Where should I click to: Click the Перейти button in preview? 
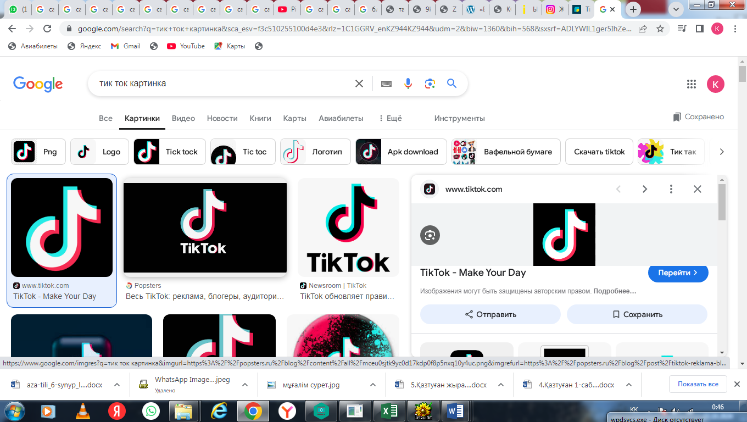coord(678,273)
